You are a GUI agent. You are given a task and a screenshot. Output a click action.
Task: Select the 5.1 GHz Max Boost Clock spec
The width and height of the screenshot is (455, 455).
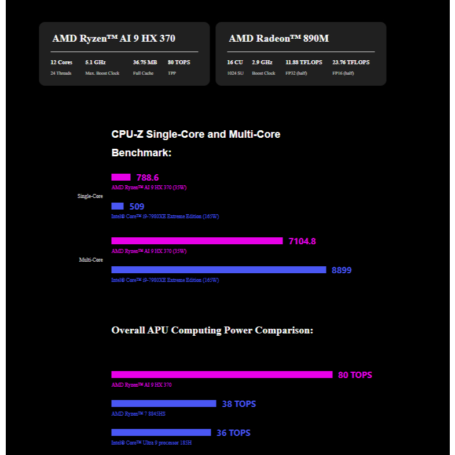tap(96, 62)
